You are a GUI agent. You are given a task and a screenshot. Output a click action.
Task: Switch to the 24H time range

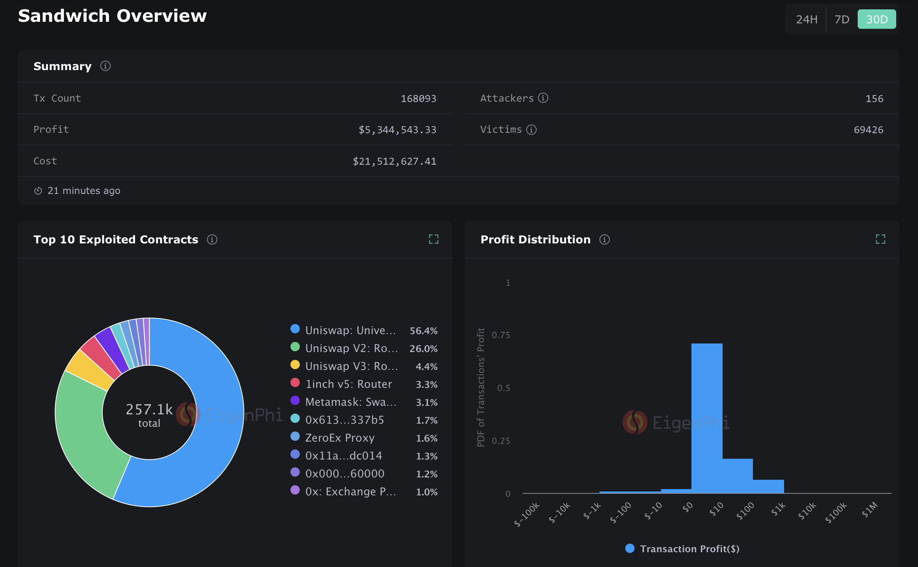pyautogui.click(x=806, y=19)
